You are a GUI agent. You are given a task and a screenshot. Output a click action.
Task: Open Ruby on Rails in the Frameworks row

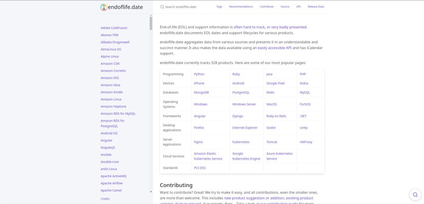tap(276, 116)
